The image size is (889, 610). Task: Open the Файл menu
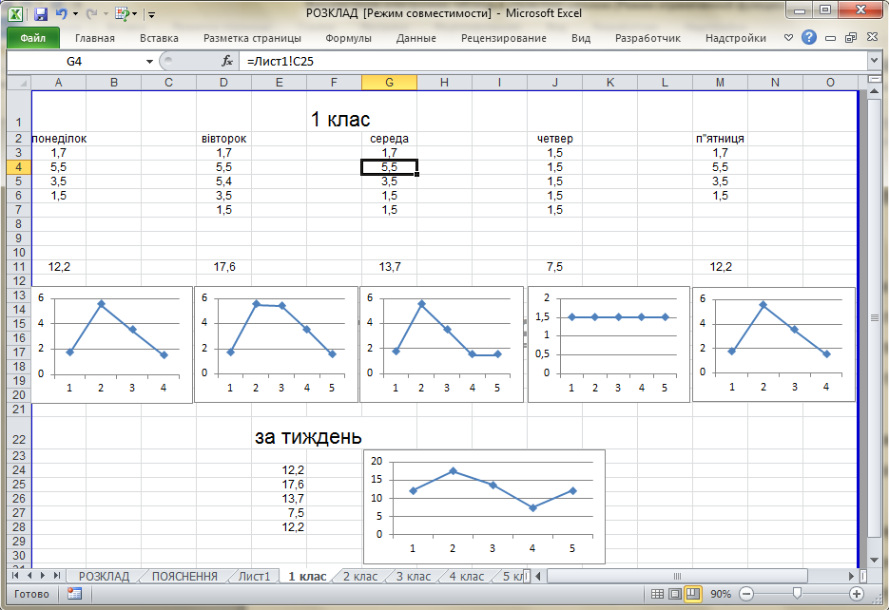click(x=33, y=38)
